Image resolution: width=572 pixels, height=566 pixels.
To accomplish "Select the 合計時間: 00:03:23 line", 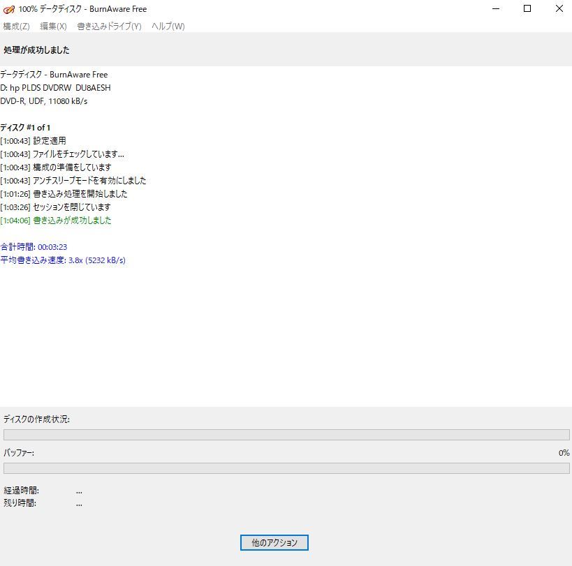I will pyautogui.click(x=34, y=247).
